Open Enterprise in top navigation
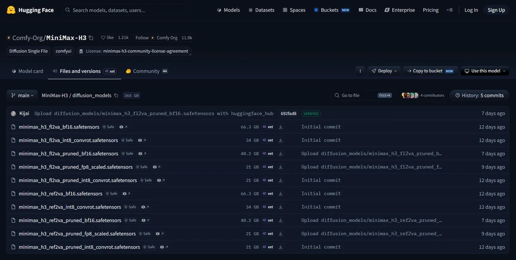The width and height of the screenshot is (516, 260). [399, 10]
